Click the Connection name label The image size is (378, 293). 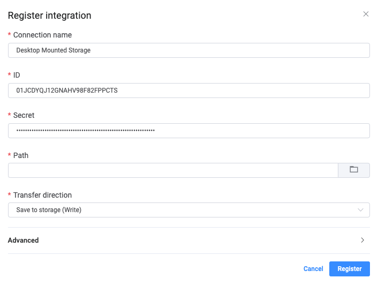tap(42, 35)
